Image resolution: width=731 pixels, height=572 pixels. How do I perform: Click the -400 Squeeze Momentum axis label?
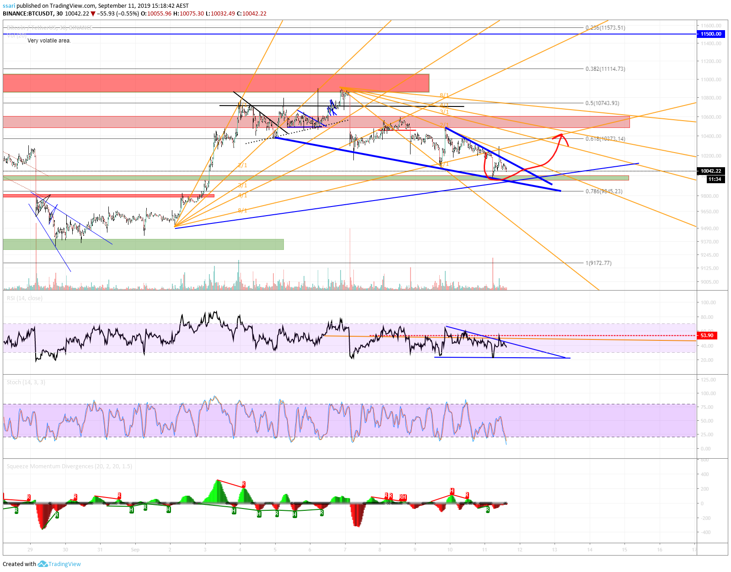pyautogui.click(x=705, y=532)
